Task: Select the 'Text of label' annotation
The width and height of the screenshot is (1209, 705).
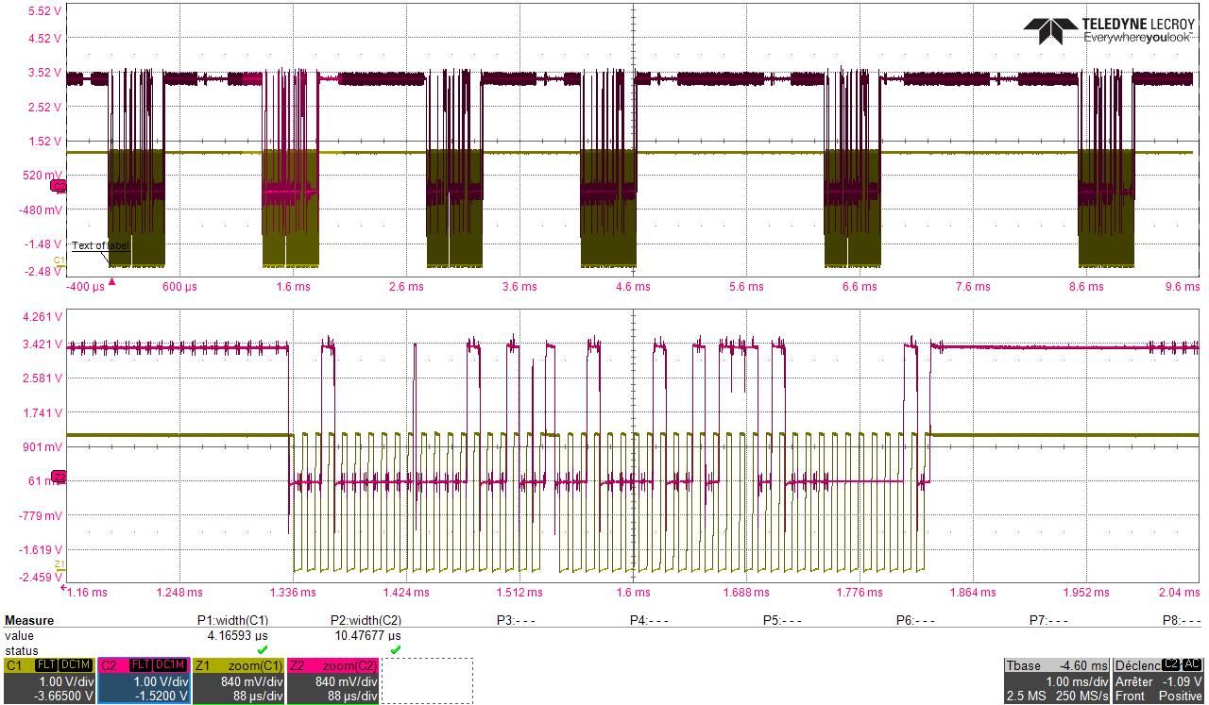Action: 100,246
